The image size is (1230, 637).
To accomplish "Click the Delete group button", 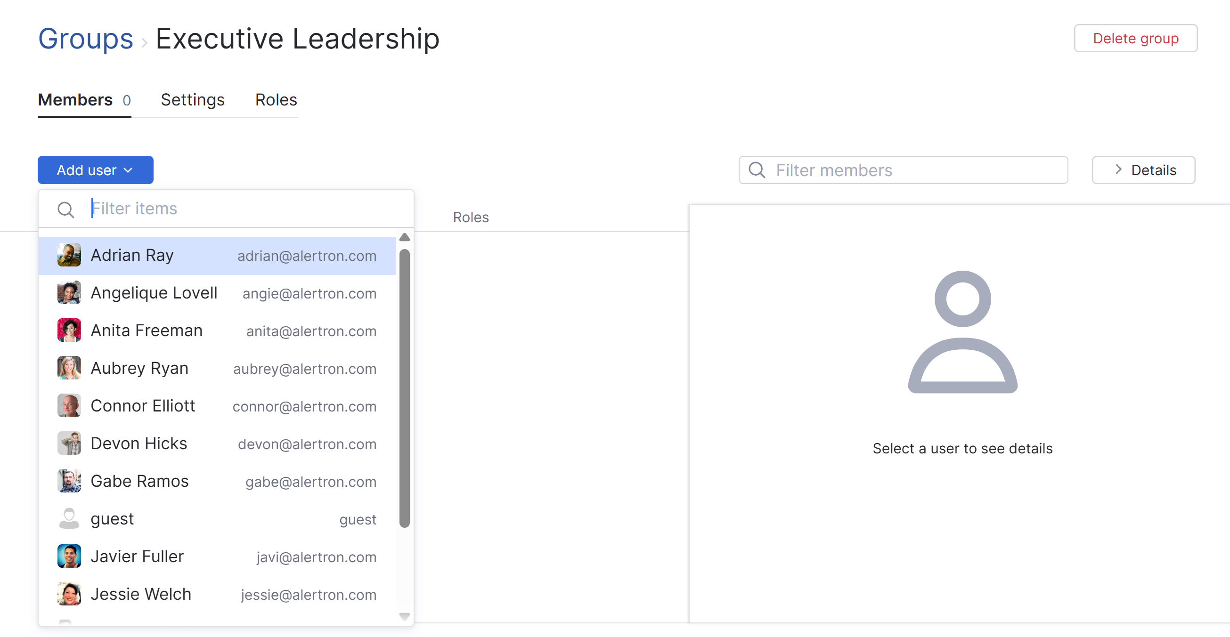I will point(1136,38).
